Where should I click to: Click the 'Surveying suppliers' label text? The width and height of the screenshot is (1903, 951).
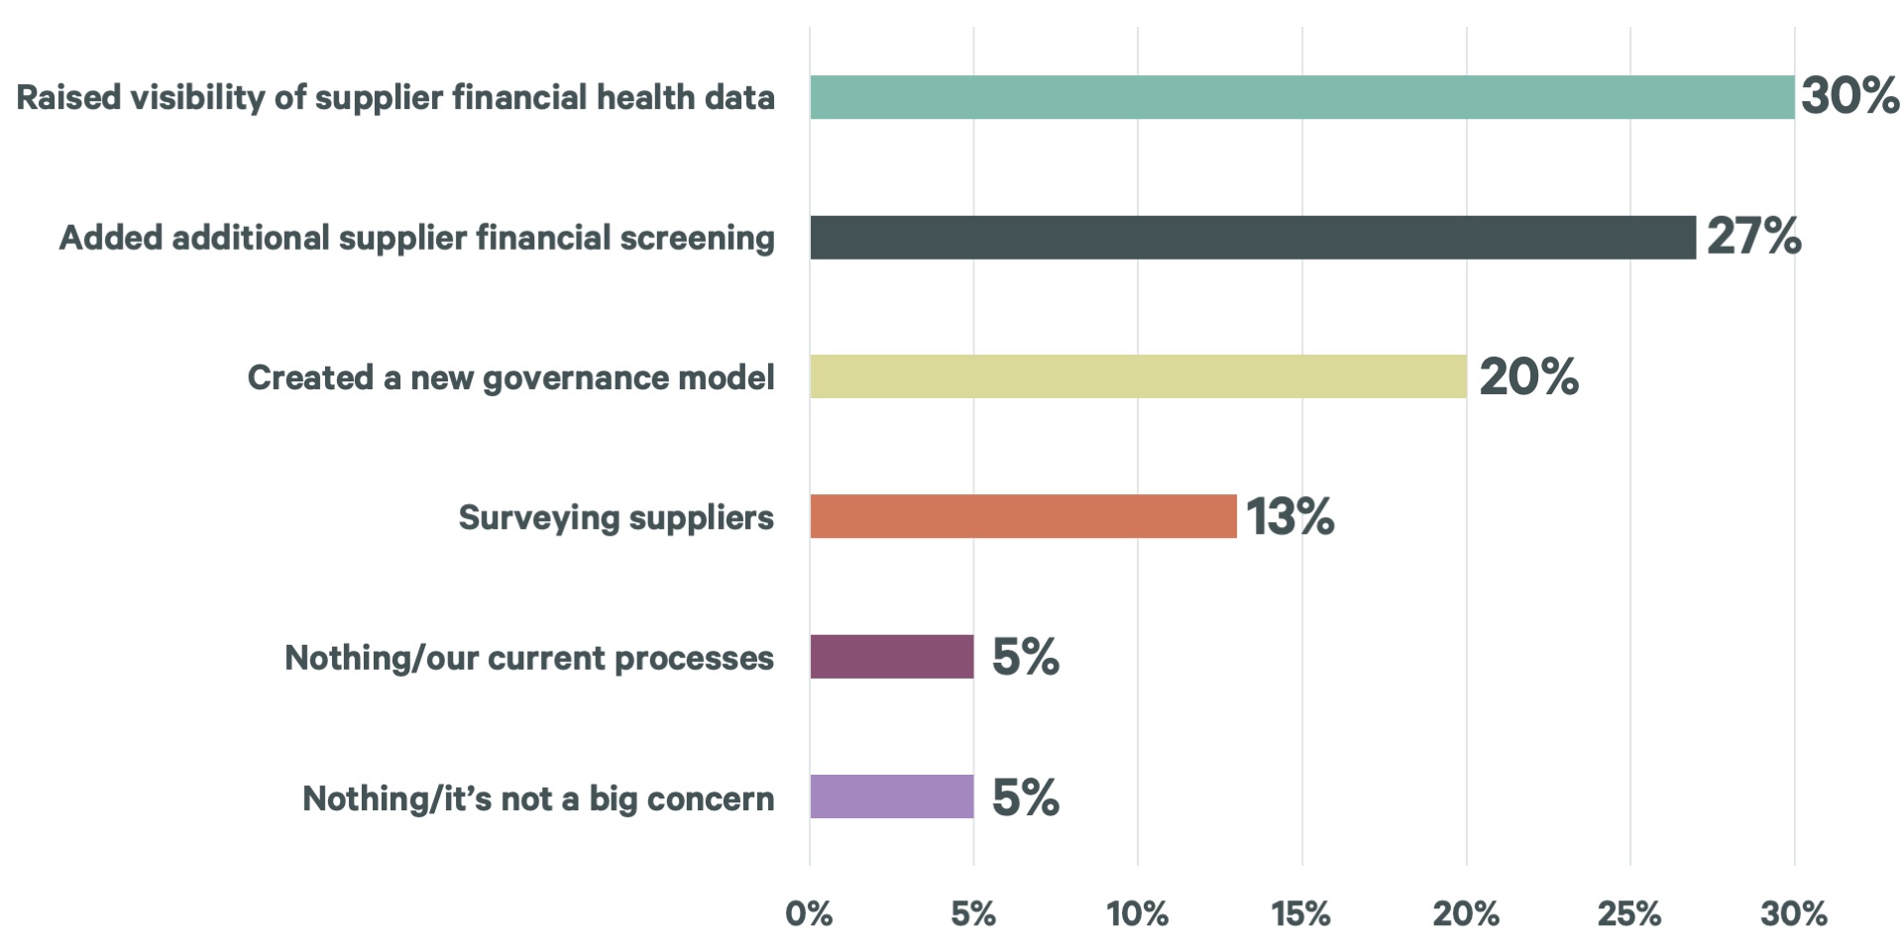[x=616, y=518]
